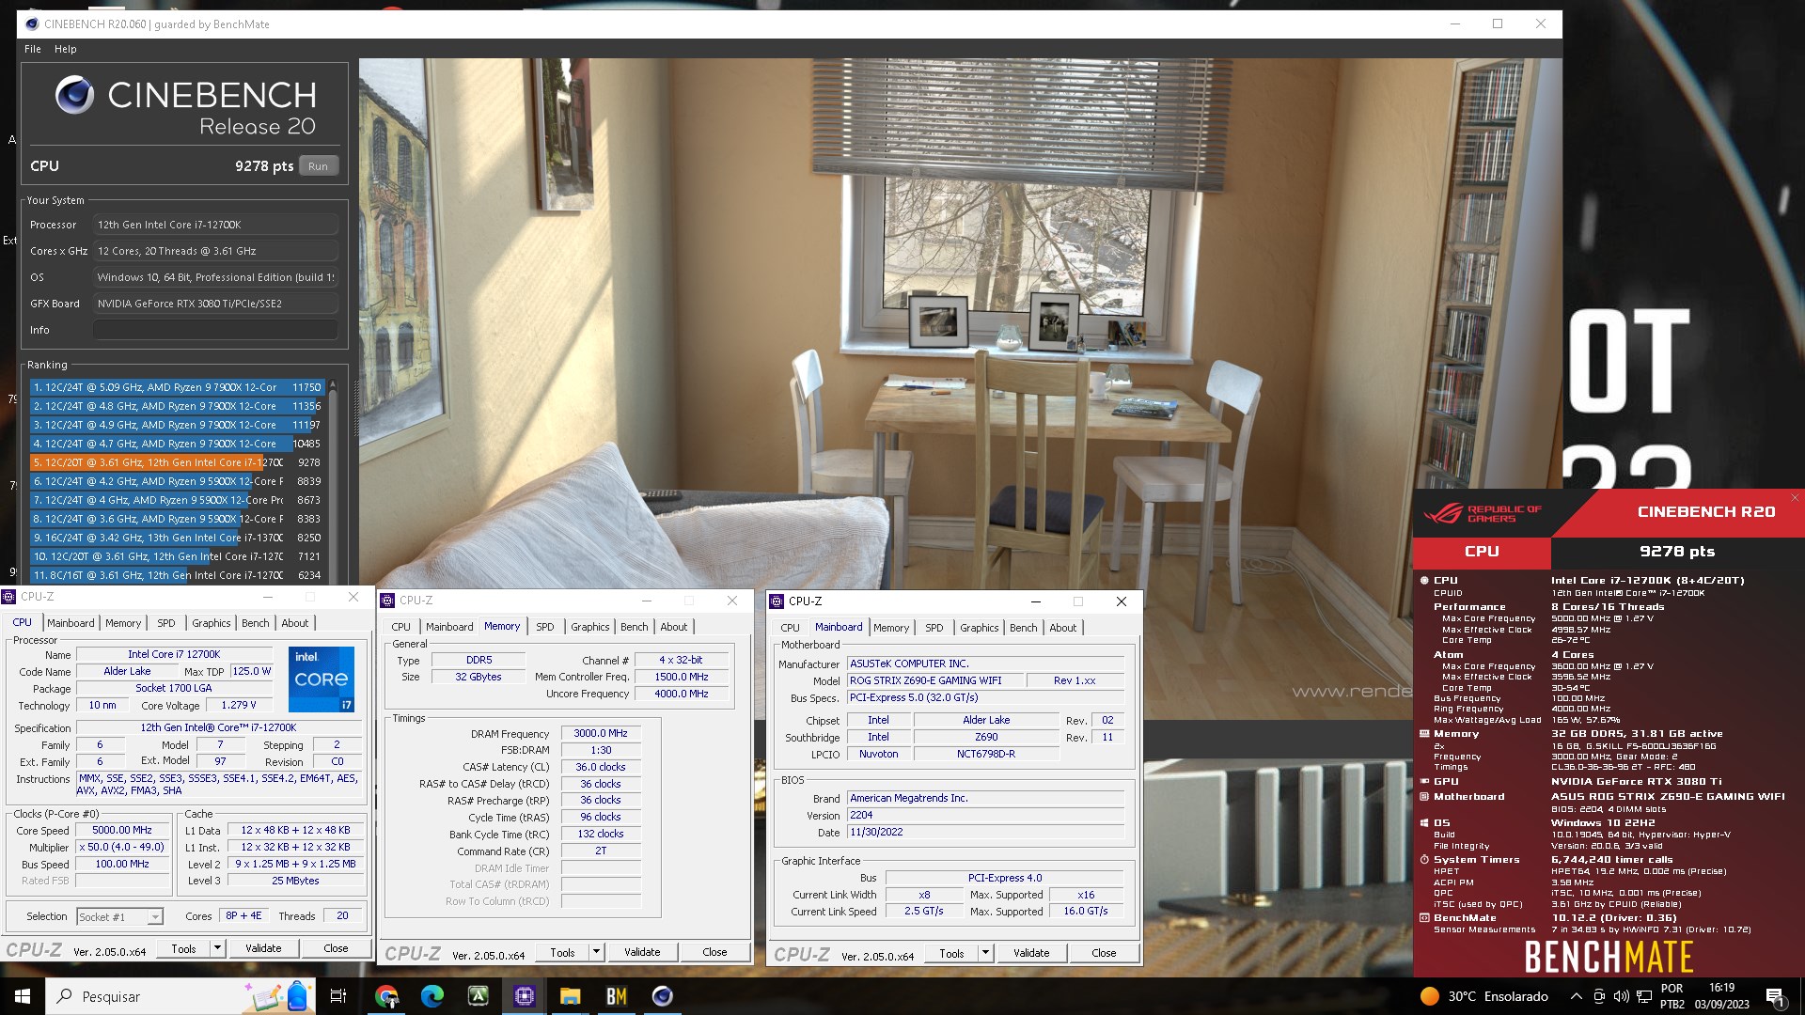1805x1015 pixels.
Task: Switch to CPU tab in right CPU-Z window
Action: [791, 628]
